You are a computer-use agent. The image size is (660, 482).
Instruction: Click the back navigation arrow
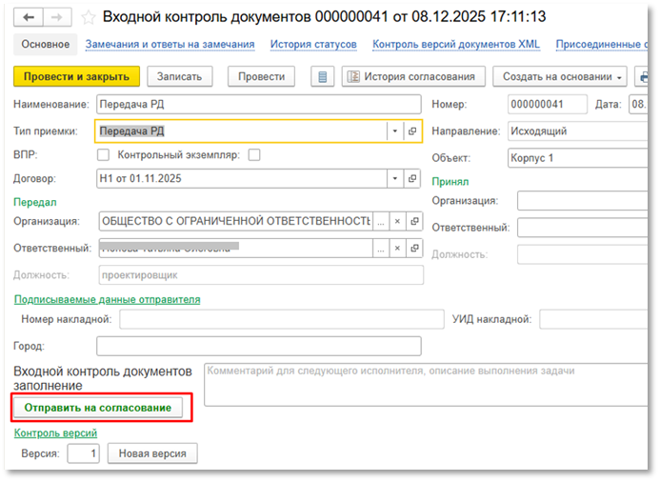pyautogui.click(x=29, y=17)
